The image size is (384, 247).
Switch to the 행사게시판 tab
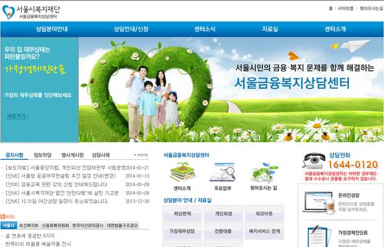[72, 155]
